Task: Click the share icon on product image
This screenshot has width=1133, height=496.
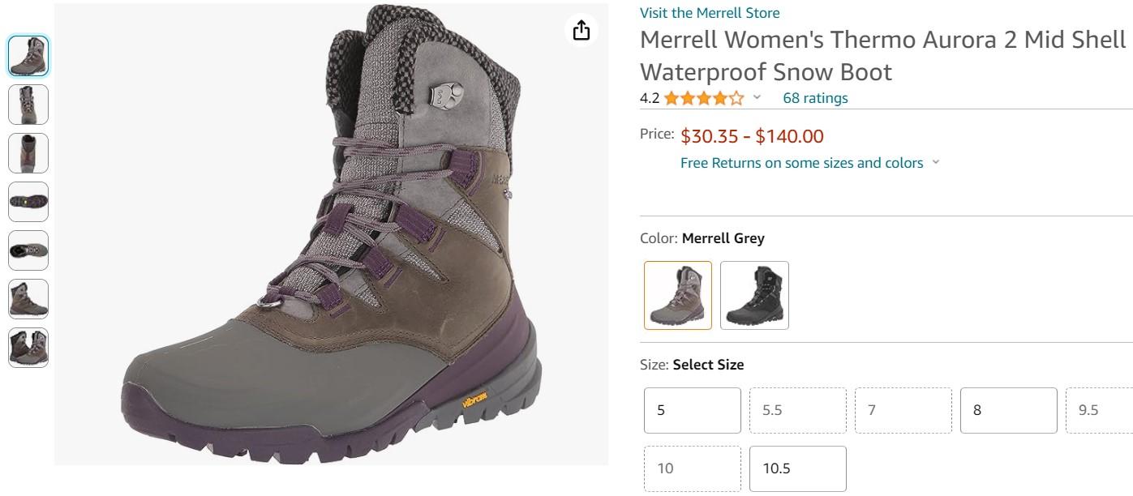Action: (x=582, y=31)
